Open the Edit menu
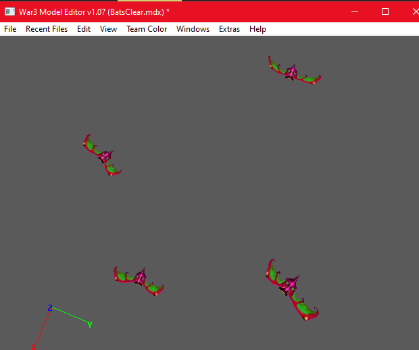The height and width of the screenshot is (350, 419). tap(84, 29)
